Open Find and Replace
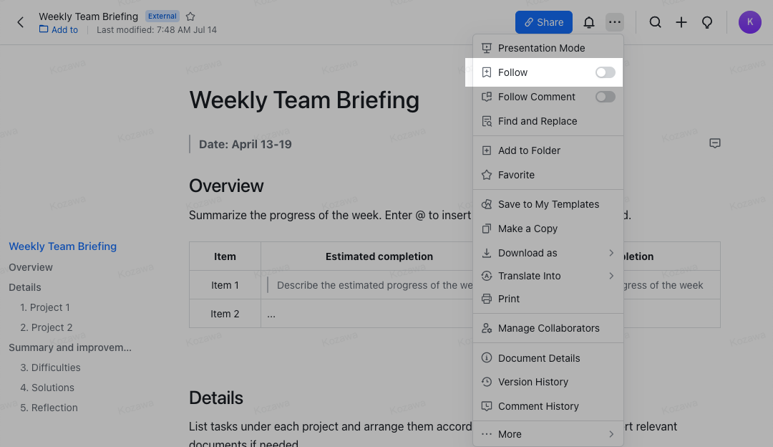Image resolution: width=773 pixels, height=447 pixels. pos(538,121)
